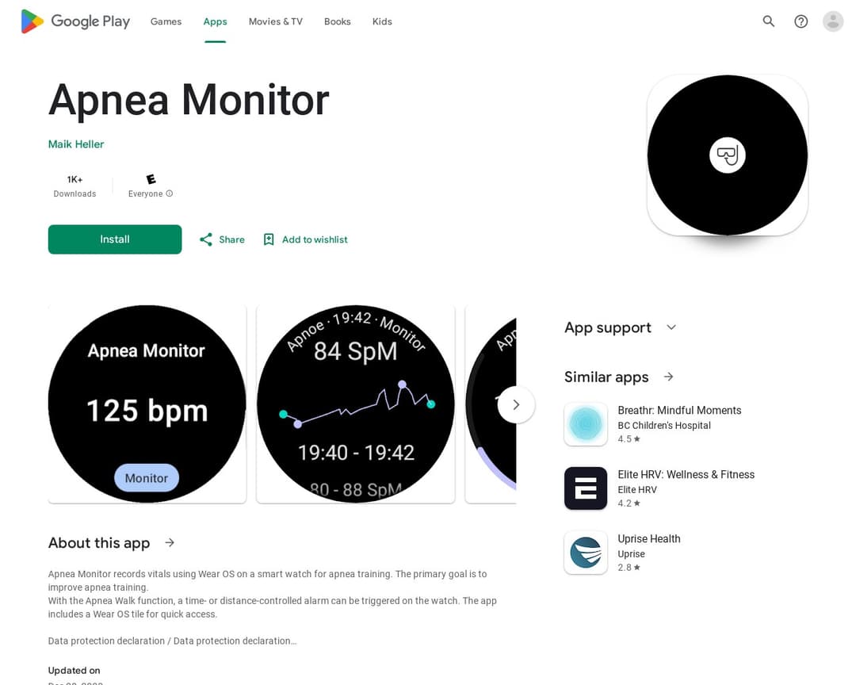Add Apnea Monitor to wishlist

pos(304,239)
